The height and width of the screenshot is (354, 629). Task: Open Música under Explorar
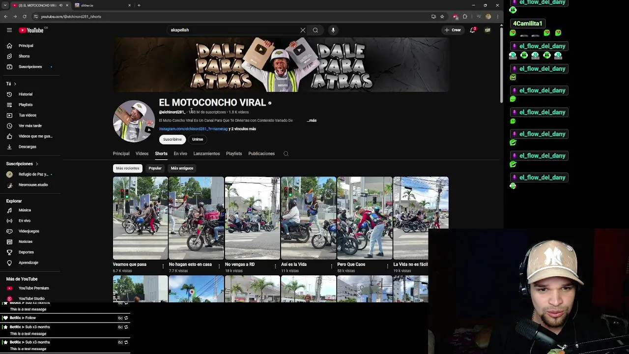[25, 210]
